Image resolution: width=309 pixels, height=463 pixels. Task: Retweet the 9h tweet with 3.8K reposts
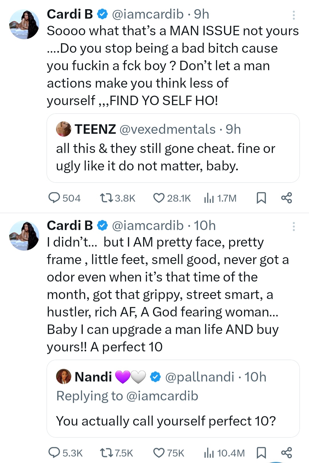106,198
